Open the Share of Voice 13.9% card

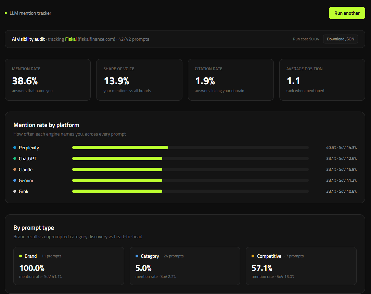point(139,80)
